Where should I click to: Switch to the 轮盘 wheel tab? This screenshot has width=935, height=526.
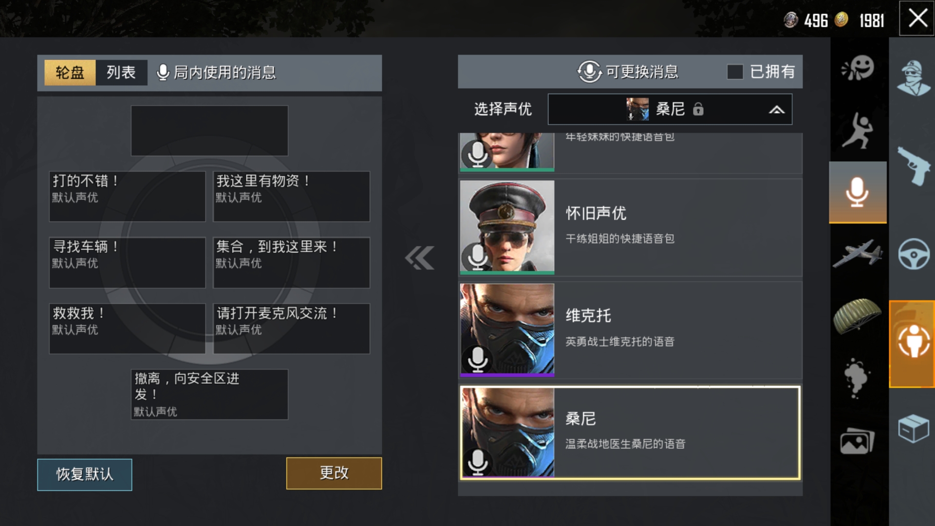pyautogui.click(x=70, y=73)
